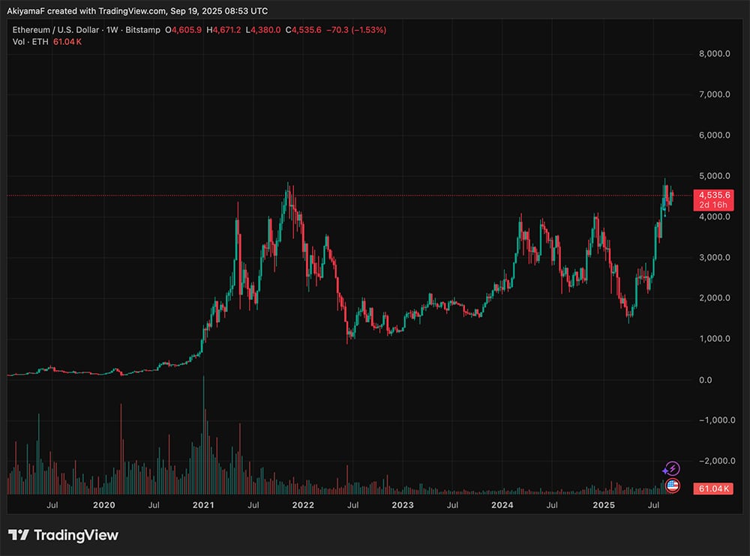This screenshot has height=556, width=750.
Task: Click the 3,000.0 price axis label
Action: tap(714, 257)
